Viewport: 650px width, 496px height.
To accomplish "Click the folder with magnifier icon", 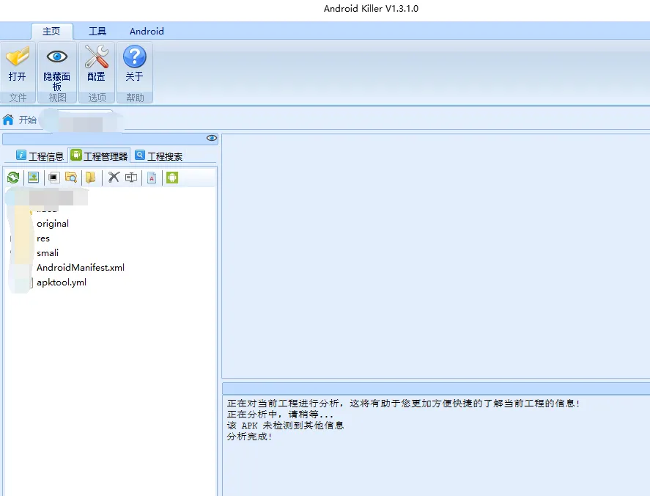I will tap(71, 177).
